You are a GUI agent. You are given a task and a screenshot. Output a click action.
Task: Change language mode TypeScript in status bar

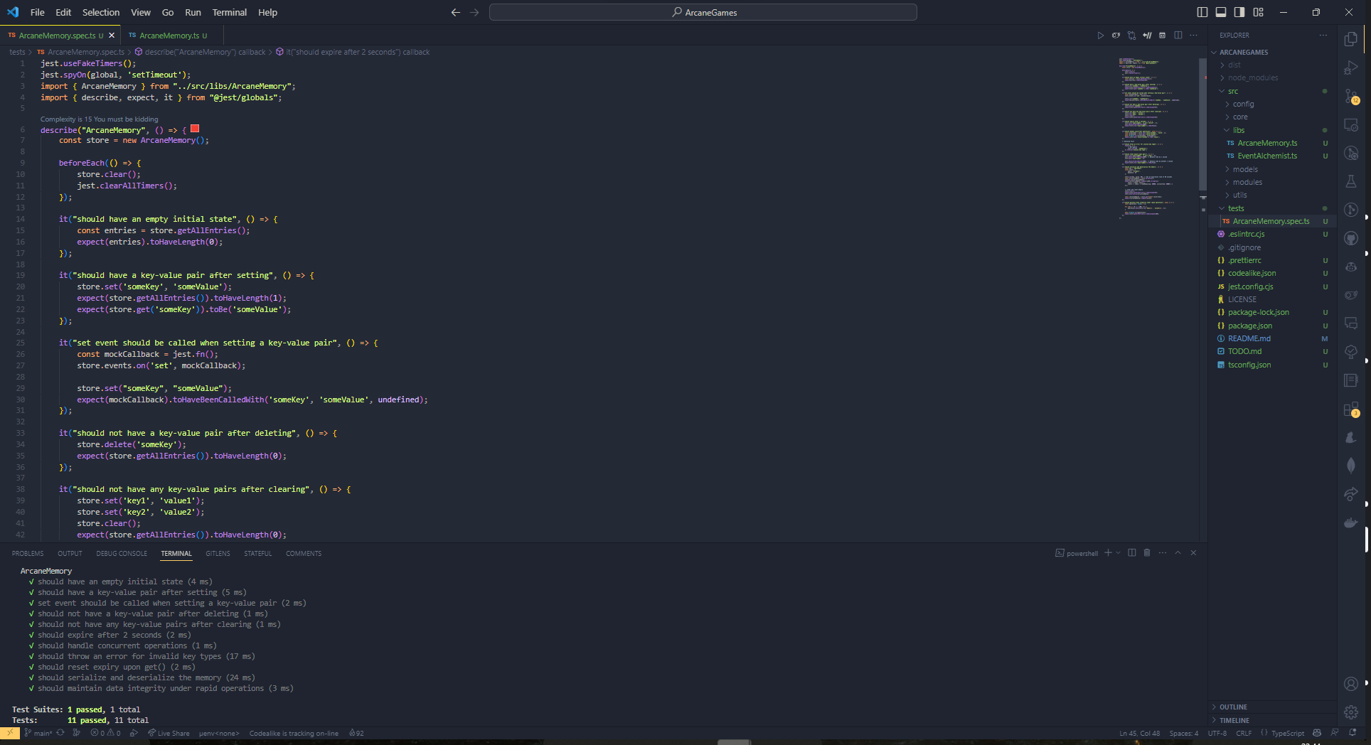point(1287,733)
